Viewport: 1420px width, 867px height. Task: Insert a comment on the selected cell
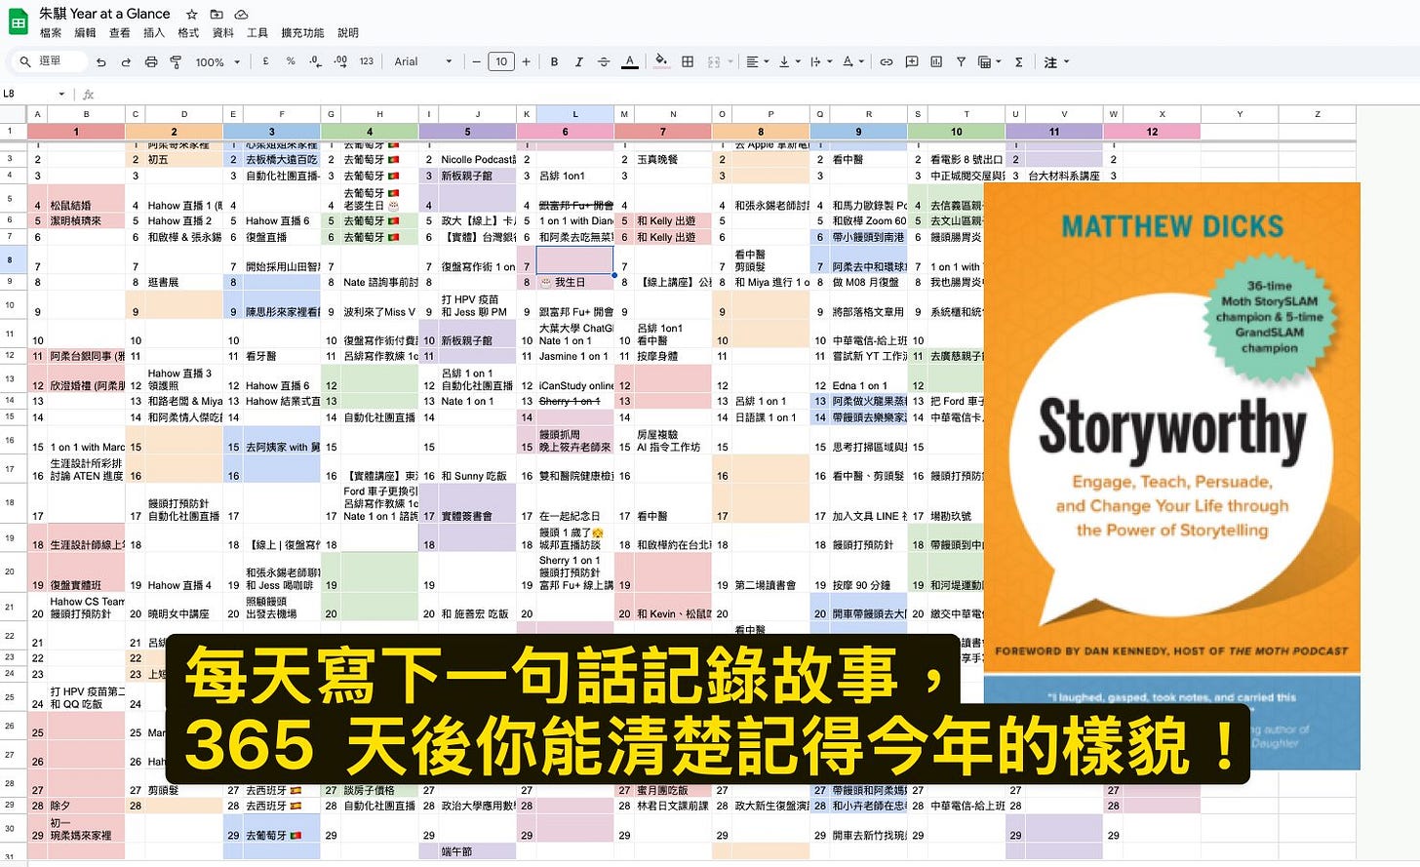point(911,61)
